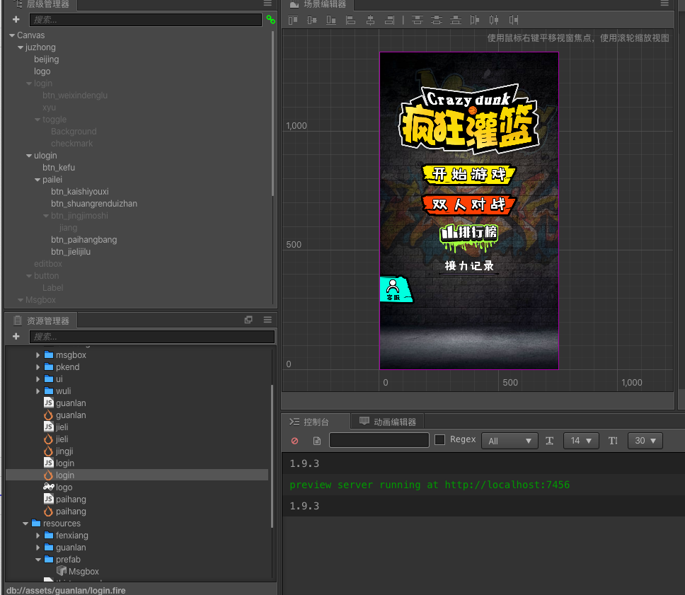685x595 pixels.
Task: Click the align vertical center icon
Action: pos(312,20)
